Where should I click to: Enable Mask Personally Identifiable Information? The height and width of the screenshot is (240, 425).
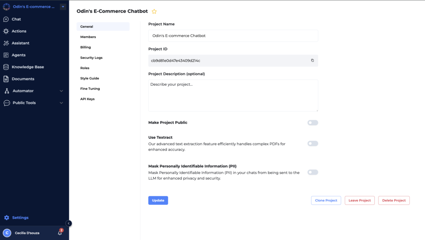click(313, 172)
